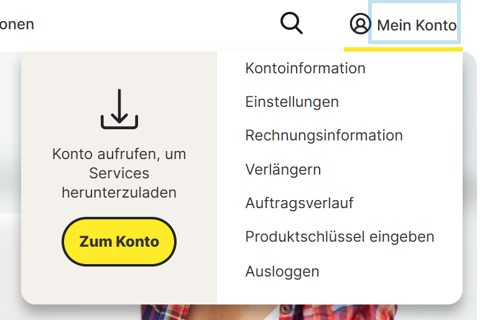Click the gray page background left of dropdown
The width and height of the screenshot is (490, 320).
pos(9,186)
